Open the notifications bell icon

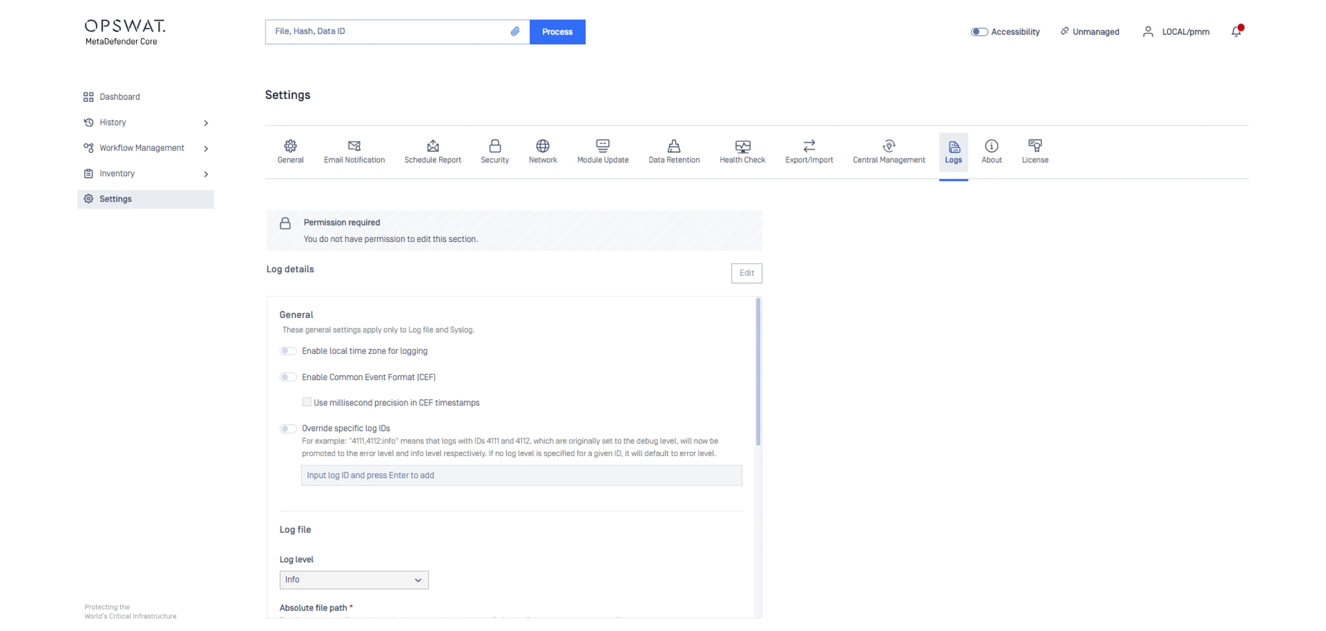coord(1236,32)
